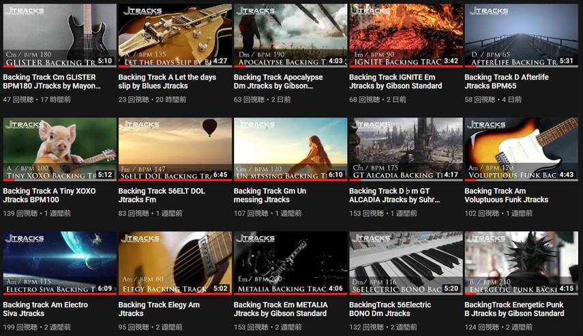Click title 'Backing Track 56ELT DOL Jtracks Fm'
Image resolution: width=583 pixels, height=336 pixels.
(162, 195)
